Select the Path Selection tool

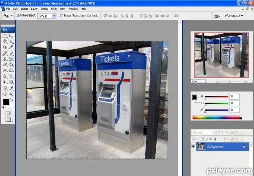(x=5, y=82)
